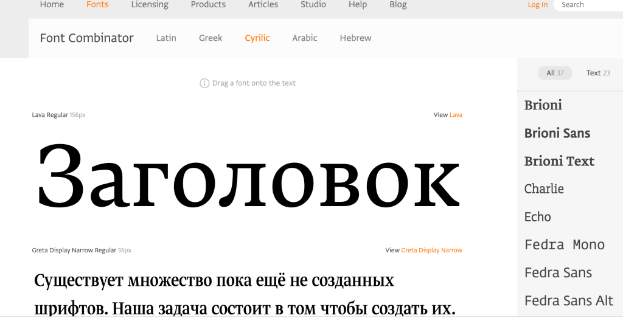This screenshot has width=623, height=318.
Task: Switch to the Latin script tab
Action: pyautogui.click(x=166, y=38)
